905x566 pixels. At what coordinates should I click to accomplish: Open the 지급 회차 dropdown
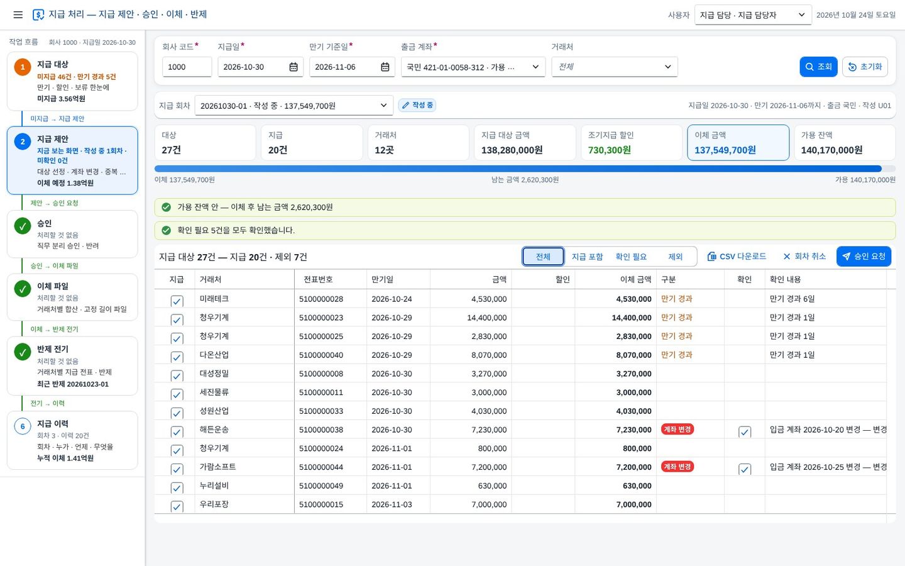[294, 106]
